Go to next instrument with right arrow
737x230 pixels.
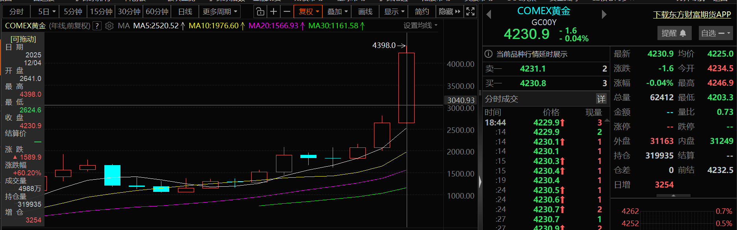pos(604,15)
